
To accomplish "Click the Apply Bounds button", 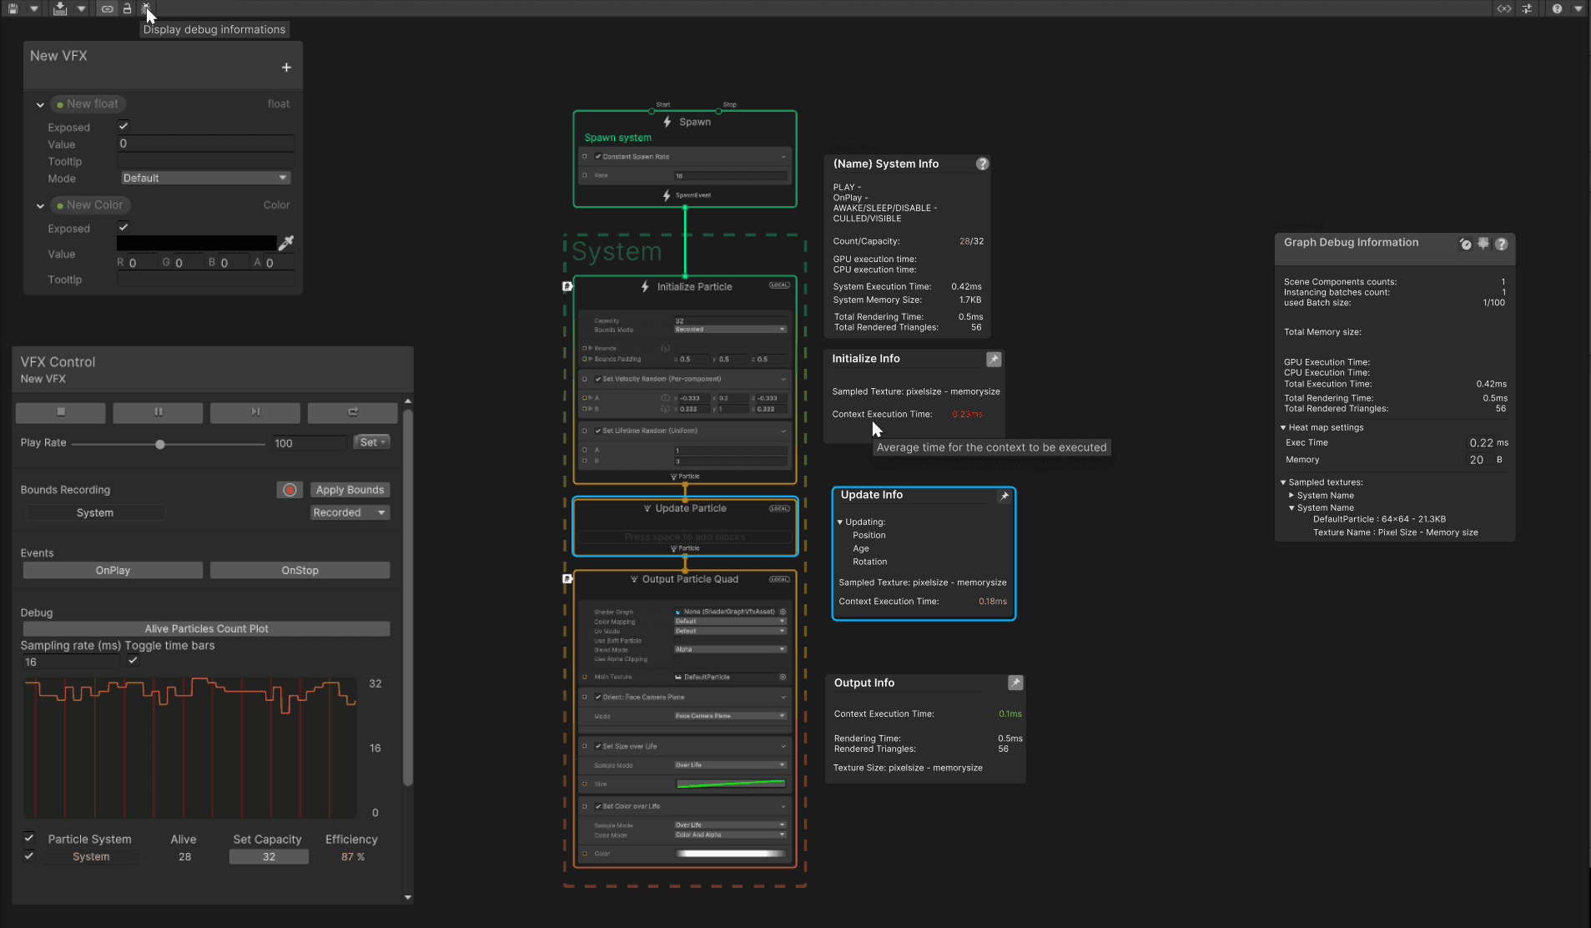I will click(x=350, y=489).
